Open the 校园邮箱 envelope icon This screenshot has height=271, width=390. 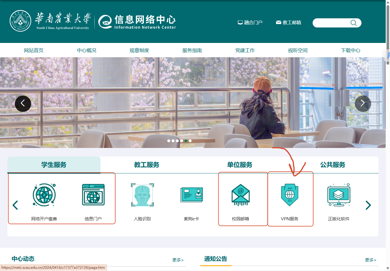coord(241,195)
